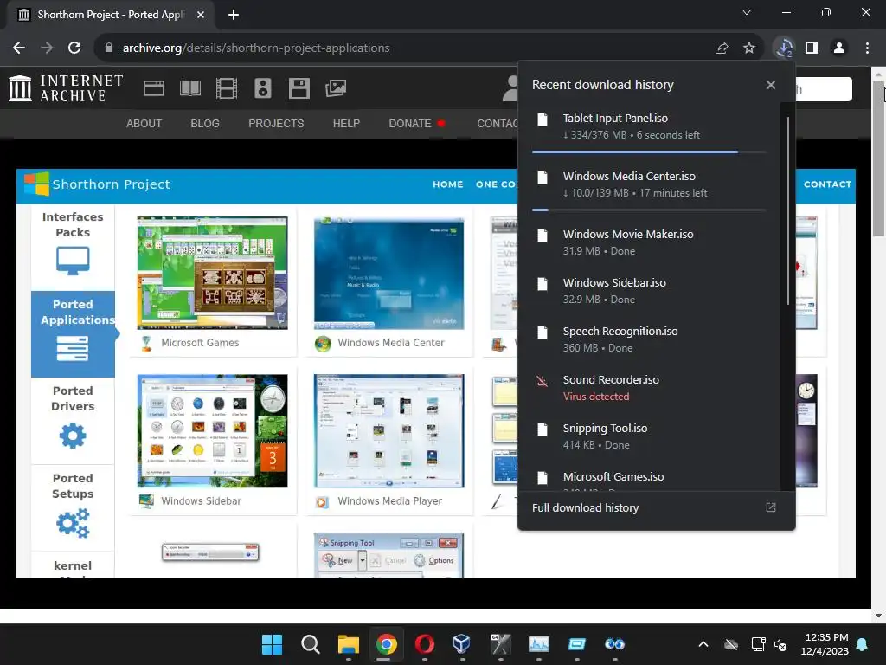This screenshot has height=665, width=886.
Task: Open the Internet Archive images icon
Action: click(336, 88)
